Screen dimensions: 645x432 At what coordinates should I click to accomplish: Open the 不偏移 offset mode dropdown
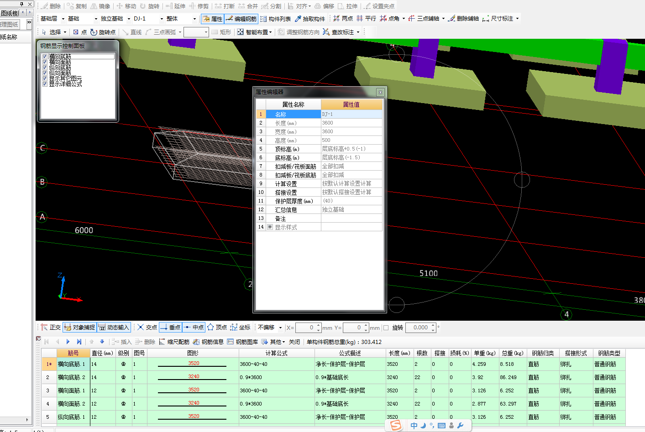click(x=280, y=328)
